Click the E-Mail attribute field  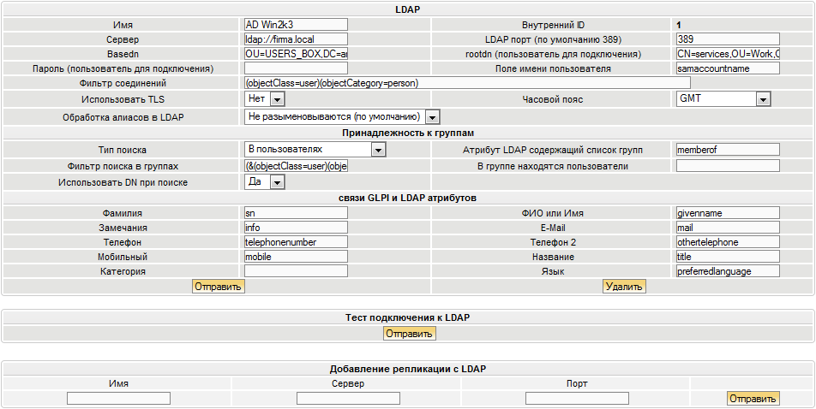[x=727, y=228]
